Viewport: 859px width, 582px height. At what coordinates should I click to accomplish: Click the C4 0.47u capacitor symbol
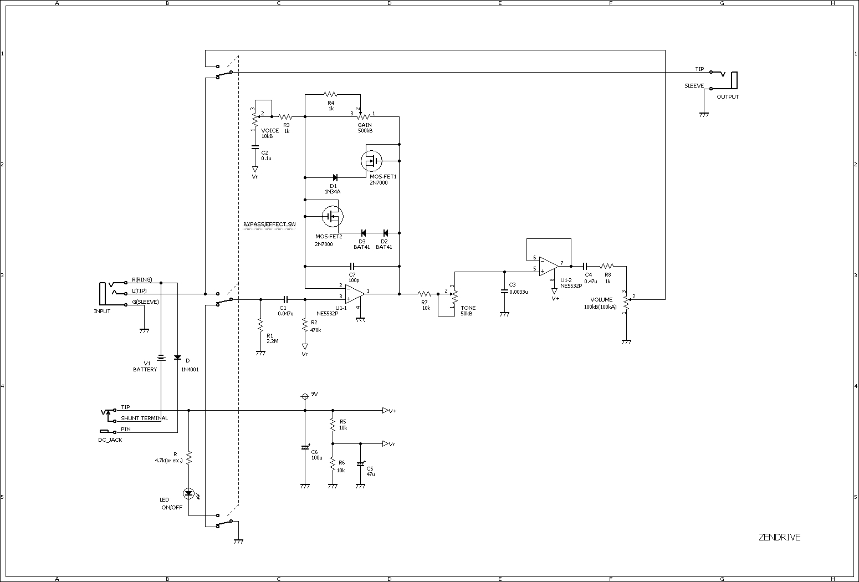click(585, 266)
